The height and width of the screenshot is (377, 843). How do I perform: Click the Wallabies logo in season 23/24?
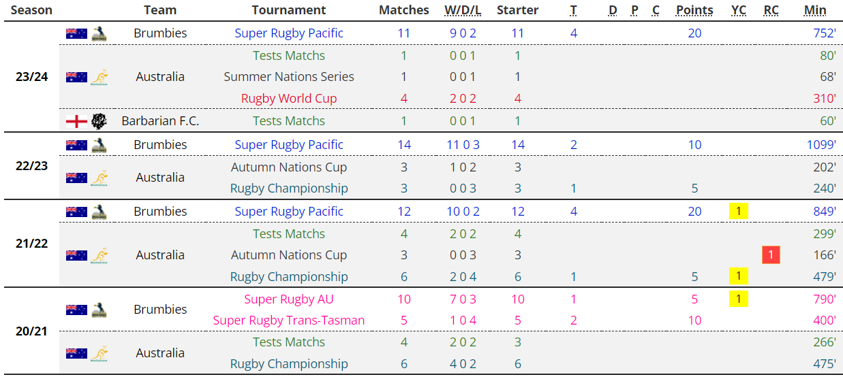click(99, 77)
